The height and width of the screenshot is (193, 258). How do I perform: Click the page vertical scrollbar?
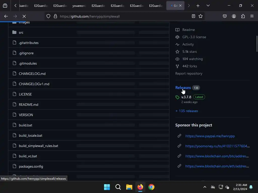[x=257, y=44]
